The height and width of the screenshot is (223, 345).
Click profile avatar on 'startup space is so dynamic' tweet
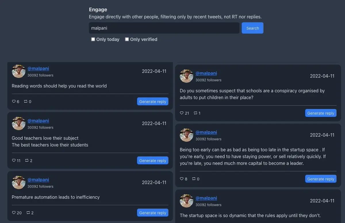(x=187, y=201)
